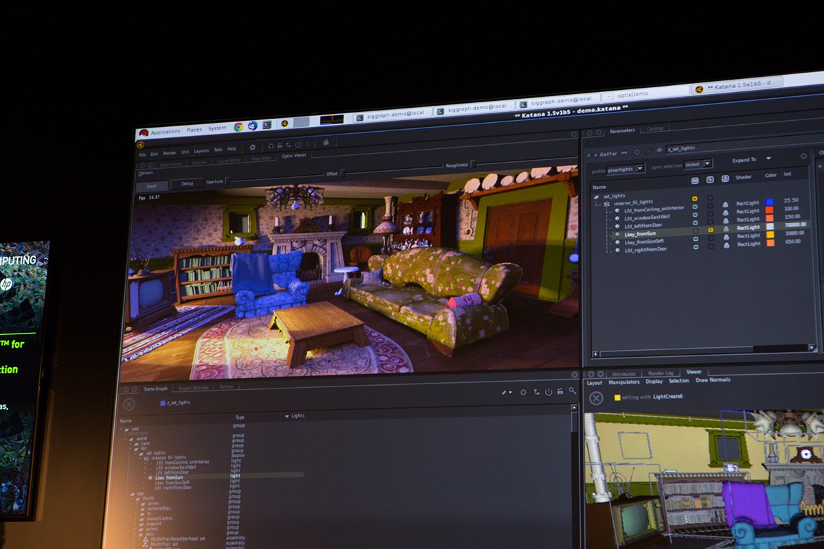Open Katana's File menu

(x=143, y=155)
